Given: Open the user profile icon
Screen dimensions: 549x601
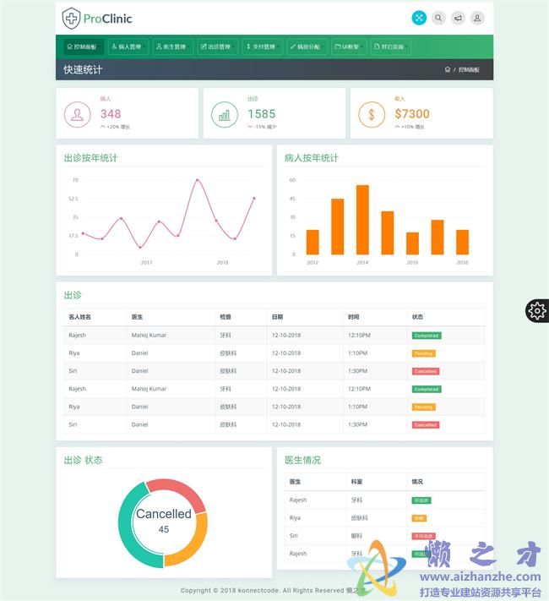Looking at the screenshot, I should click(x=477, y=18).
